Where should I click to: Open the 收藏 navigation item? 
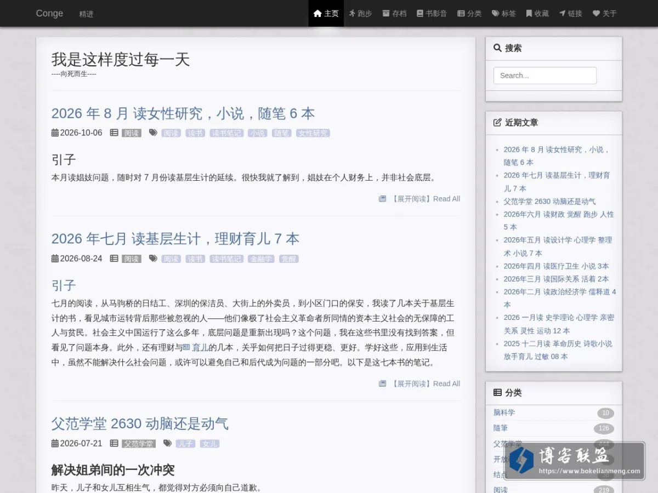[537, 13]
